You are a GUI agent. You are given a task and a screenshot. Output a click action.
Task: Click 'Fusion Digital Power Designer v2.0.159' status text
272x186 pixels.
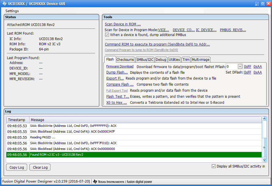(46, 181)
